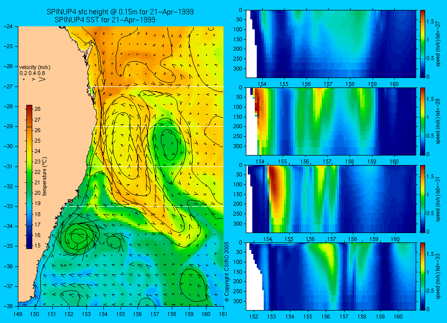Select the '-31' latitude label on the map axis
Screen dimensions: 447x323
click(x=8, y=166)
